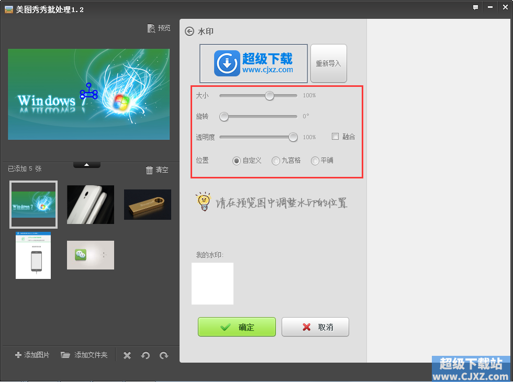Select the Windows 7 thumbnail
513x382 pixels.
34,205
